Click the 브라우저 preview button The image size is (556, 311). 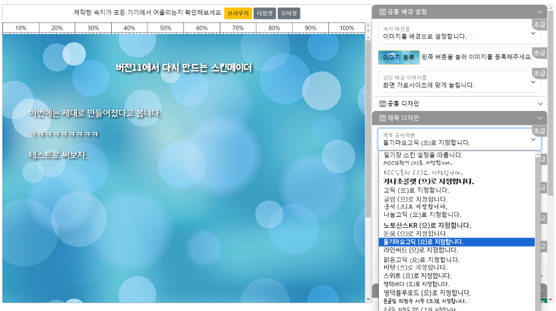pyautogui.click(x=238, y=13)
